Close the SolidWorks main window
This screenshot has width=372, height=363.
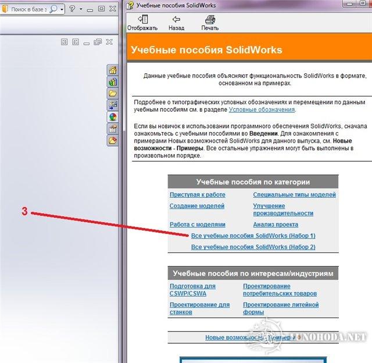(x=113, y=9)
